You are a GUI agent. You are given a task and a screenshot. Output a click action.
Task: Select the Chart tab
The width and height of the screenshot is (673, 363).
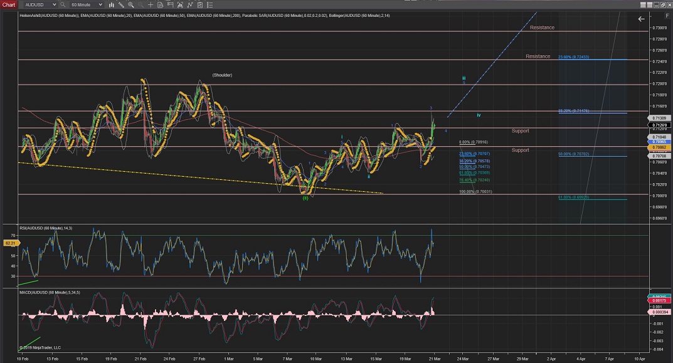8,4
